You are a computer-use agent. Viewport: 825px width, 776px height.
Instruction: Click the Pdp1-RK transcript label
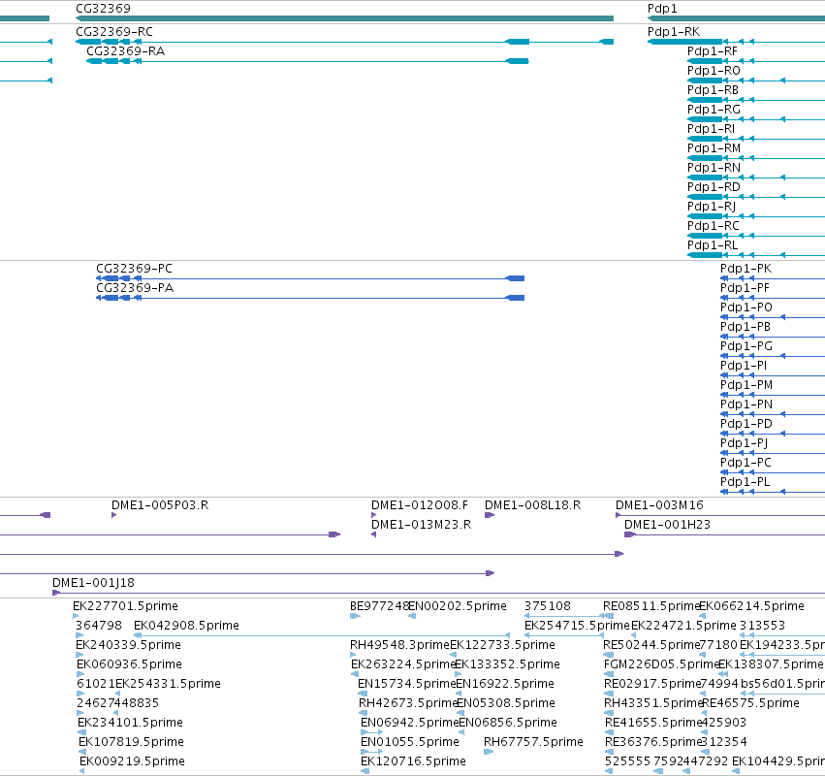click(x=674, y=32)
